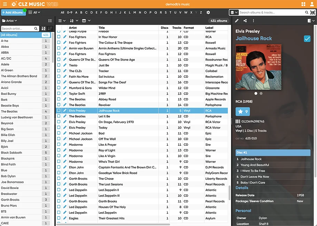Click the album list vertical scrollbar
Screen dimensions: 317x226
coord(229,193)
